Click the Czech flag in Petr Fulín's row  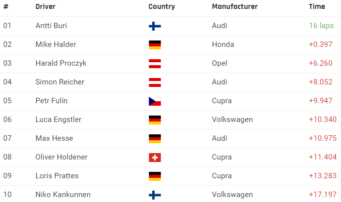[155, 101]
